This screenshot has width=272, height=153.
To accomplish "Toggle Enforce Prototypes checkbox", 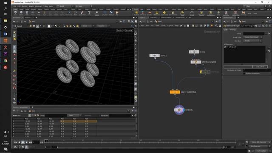I will 244,74.
